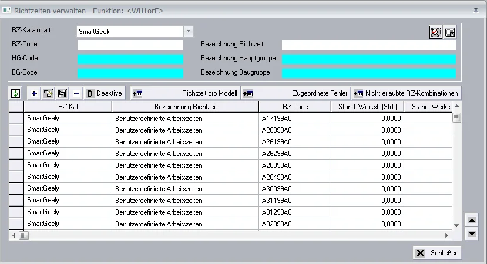487x264 pixels.
Task: Click the Bezeichnung Richtzeit column header
Action: click(x=186, y=107)
